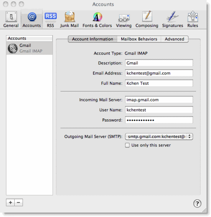
Task: Click the window zoom button
Action: (x=21, y=4)
